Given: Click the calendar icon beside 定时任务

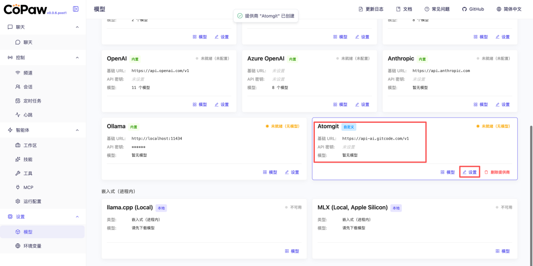Looking at the screenshot, I should (18, 101).
